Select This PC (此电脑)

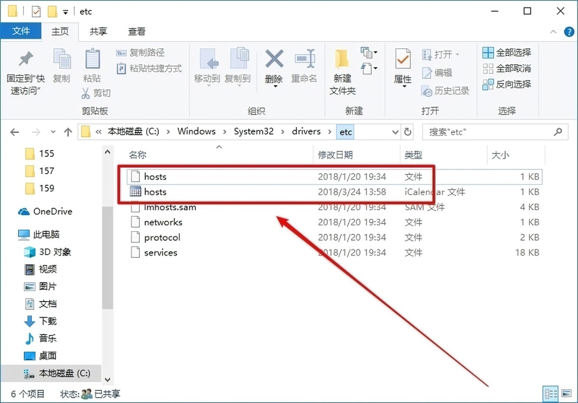pos(39,235)
